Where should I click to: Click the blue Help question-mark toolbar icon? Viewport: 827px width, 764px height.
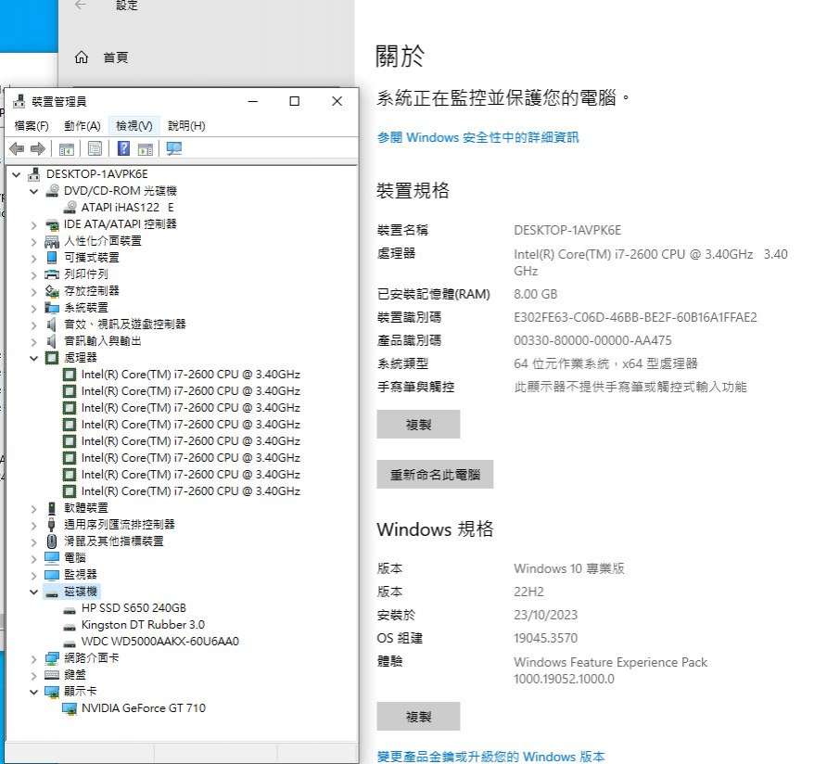[123, 148]
